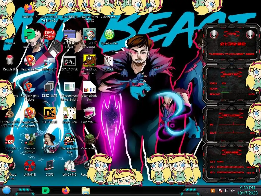Open the OOPS headset computer icon
261x196 pixels.
[49, 166]
